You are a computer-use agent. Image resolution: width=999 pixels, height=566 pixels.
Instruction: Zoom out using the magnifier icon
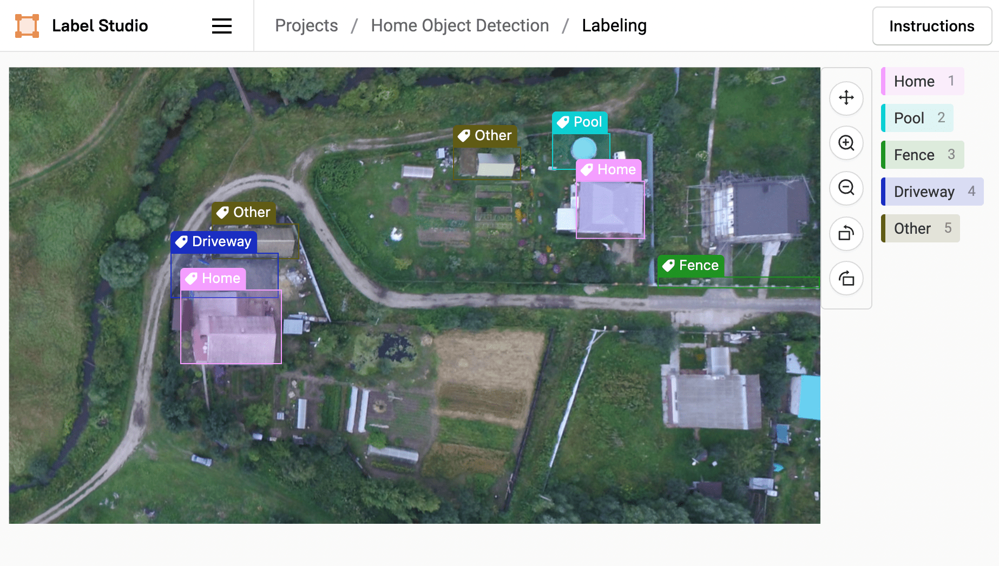pyautogui.click(x=846, y=188)
